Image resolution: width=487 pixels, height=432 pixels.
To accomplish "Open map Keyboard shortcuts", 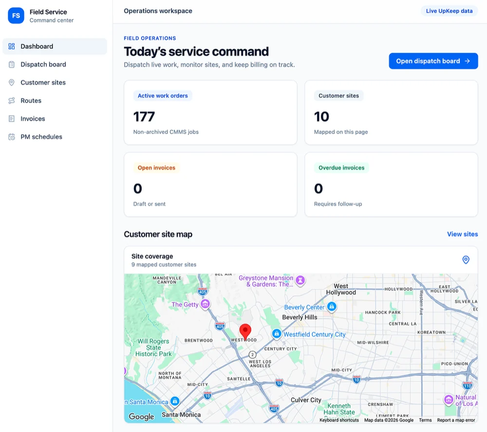I will tap(339, 420).
